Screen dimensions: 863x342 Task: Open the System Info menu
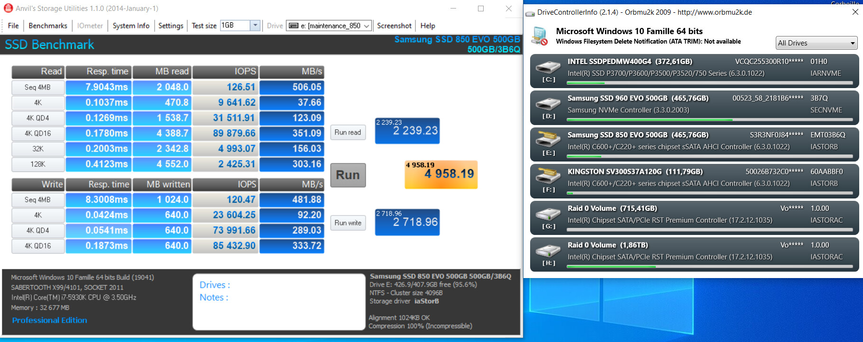tap(131, 26)
